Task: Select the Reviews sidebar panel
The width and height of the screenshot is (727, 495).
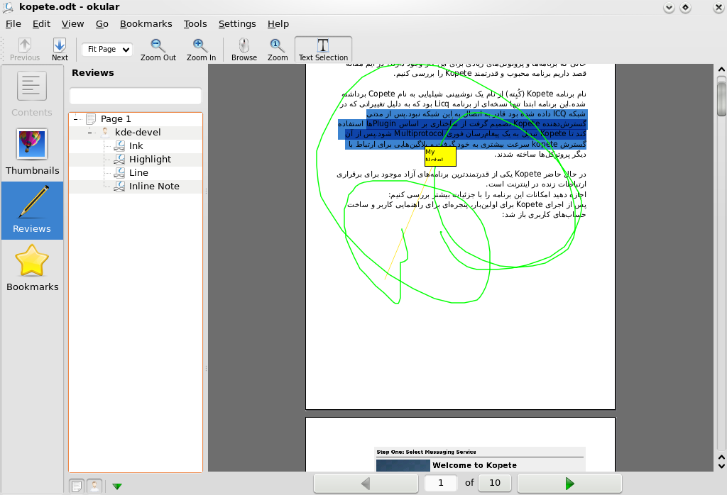Action: tap(32, 210)
